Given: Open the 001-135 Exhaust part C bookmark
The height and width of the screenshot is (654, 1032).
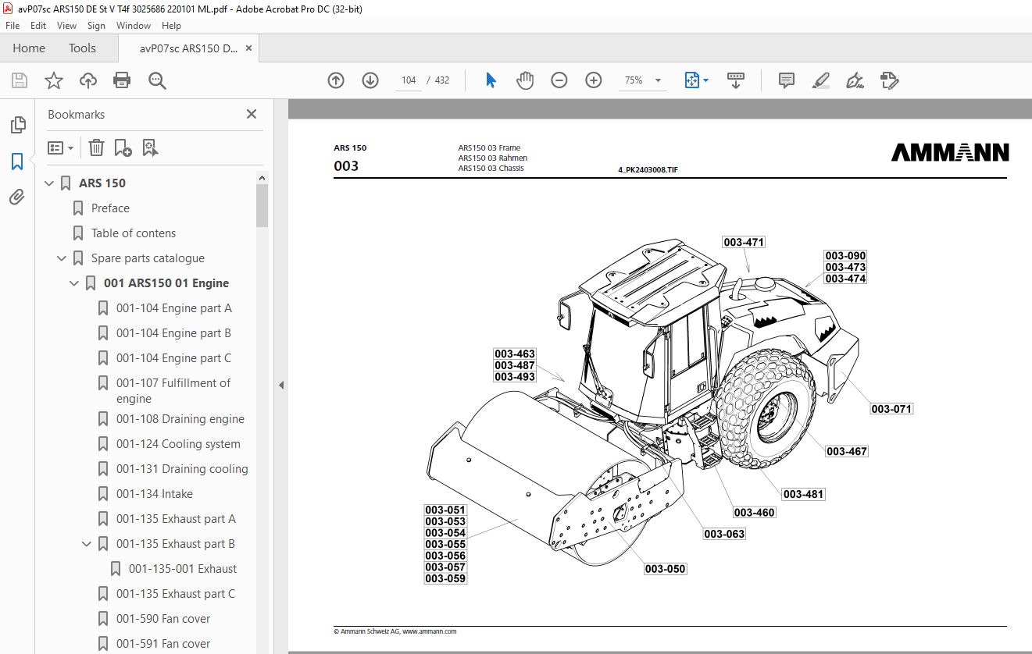Looking at the screenshot, I should click(176, 594).
